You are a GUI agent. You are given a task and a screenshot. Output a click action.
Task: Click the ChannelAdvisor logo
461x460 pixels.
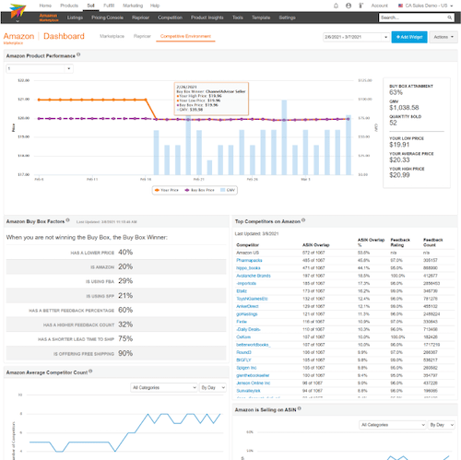pos(18,11)
